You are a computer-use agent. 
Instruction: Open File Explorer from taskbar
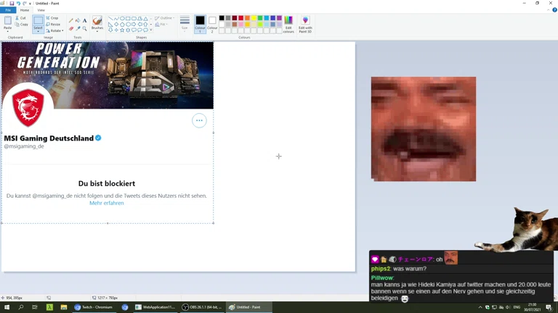pos(64,307)
